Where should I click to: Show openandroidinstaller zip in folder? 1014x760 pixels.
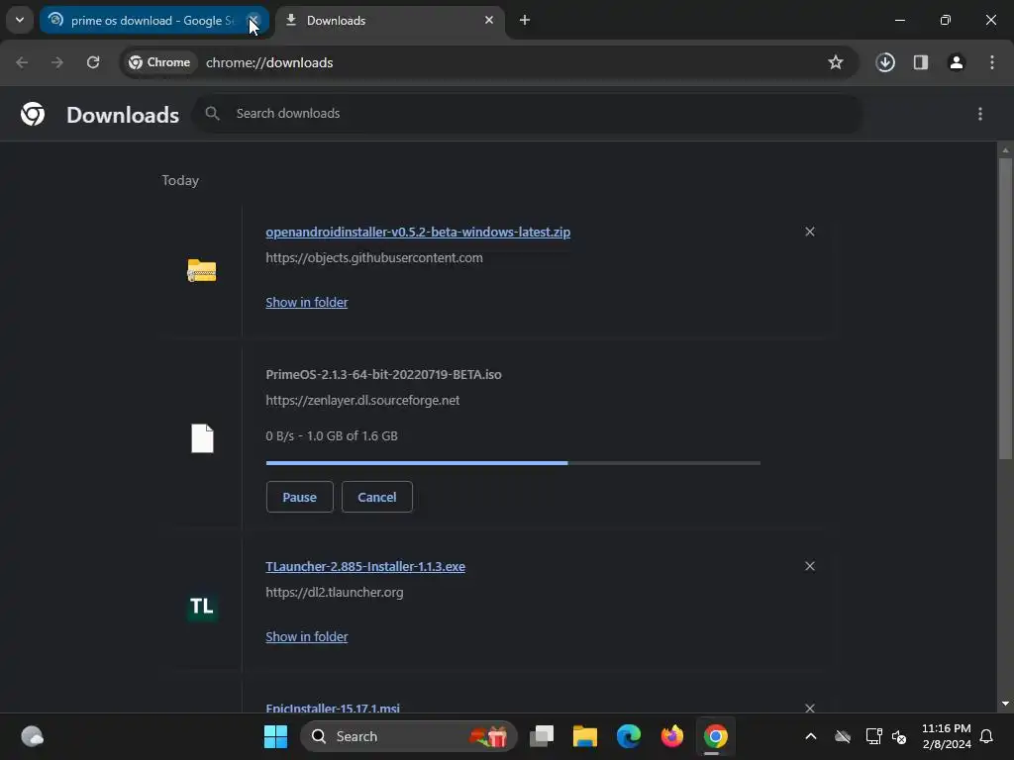307,303
